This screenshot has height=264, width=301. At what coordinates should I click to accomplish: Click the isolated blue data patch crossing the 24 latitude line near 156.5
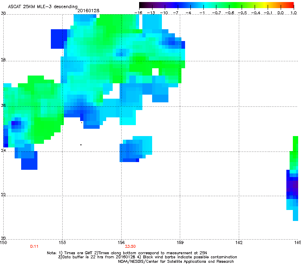(x=136, y=149)
